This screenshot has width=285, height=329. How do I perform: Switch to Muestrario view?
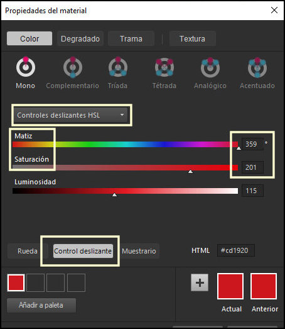tap(139, 251)
